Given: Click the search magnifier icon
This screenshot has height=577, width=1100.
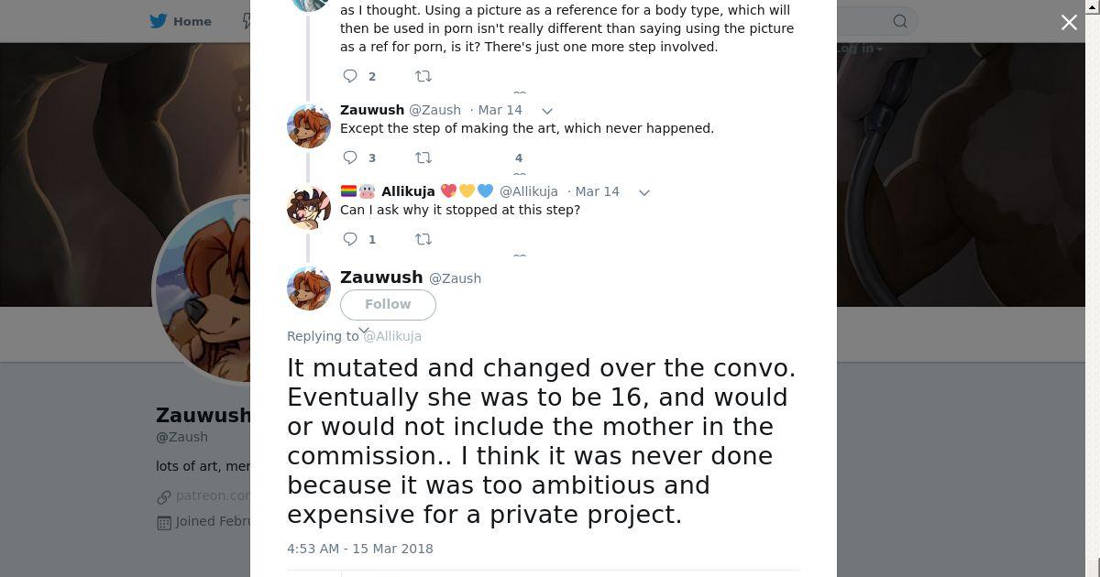Looking at the screenshot, I should tap(900, 21).
